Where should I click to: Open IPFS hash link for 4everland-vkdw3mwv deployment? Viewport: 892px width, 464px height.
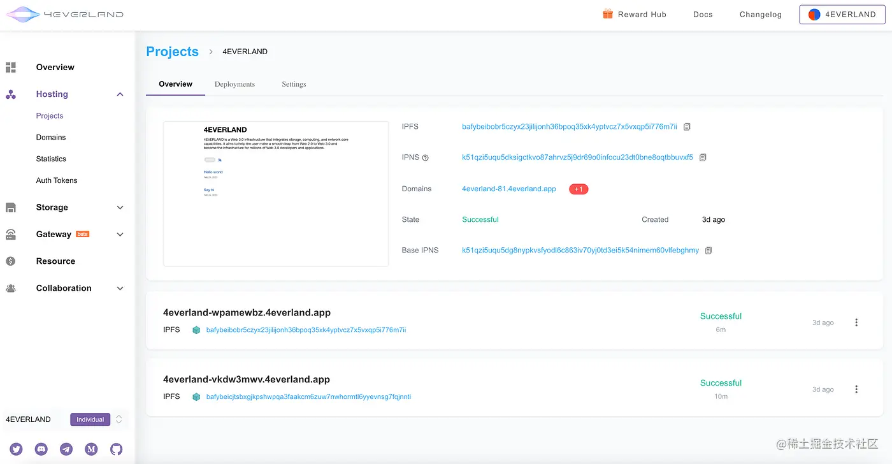[x=308, y=396]
